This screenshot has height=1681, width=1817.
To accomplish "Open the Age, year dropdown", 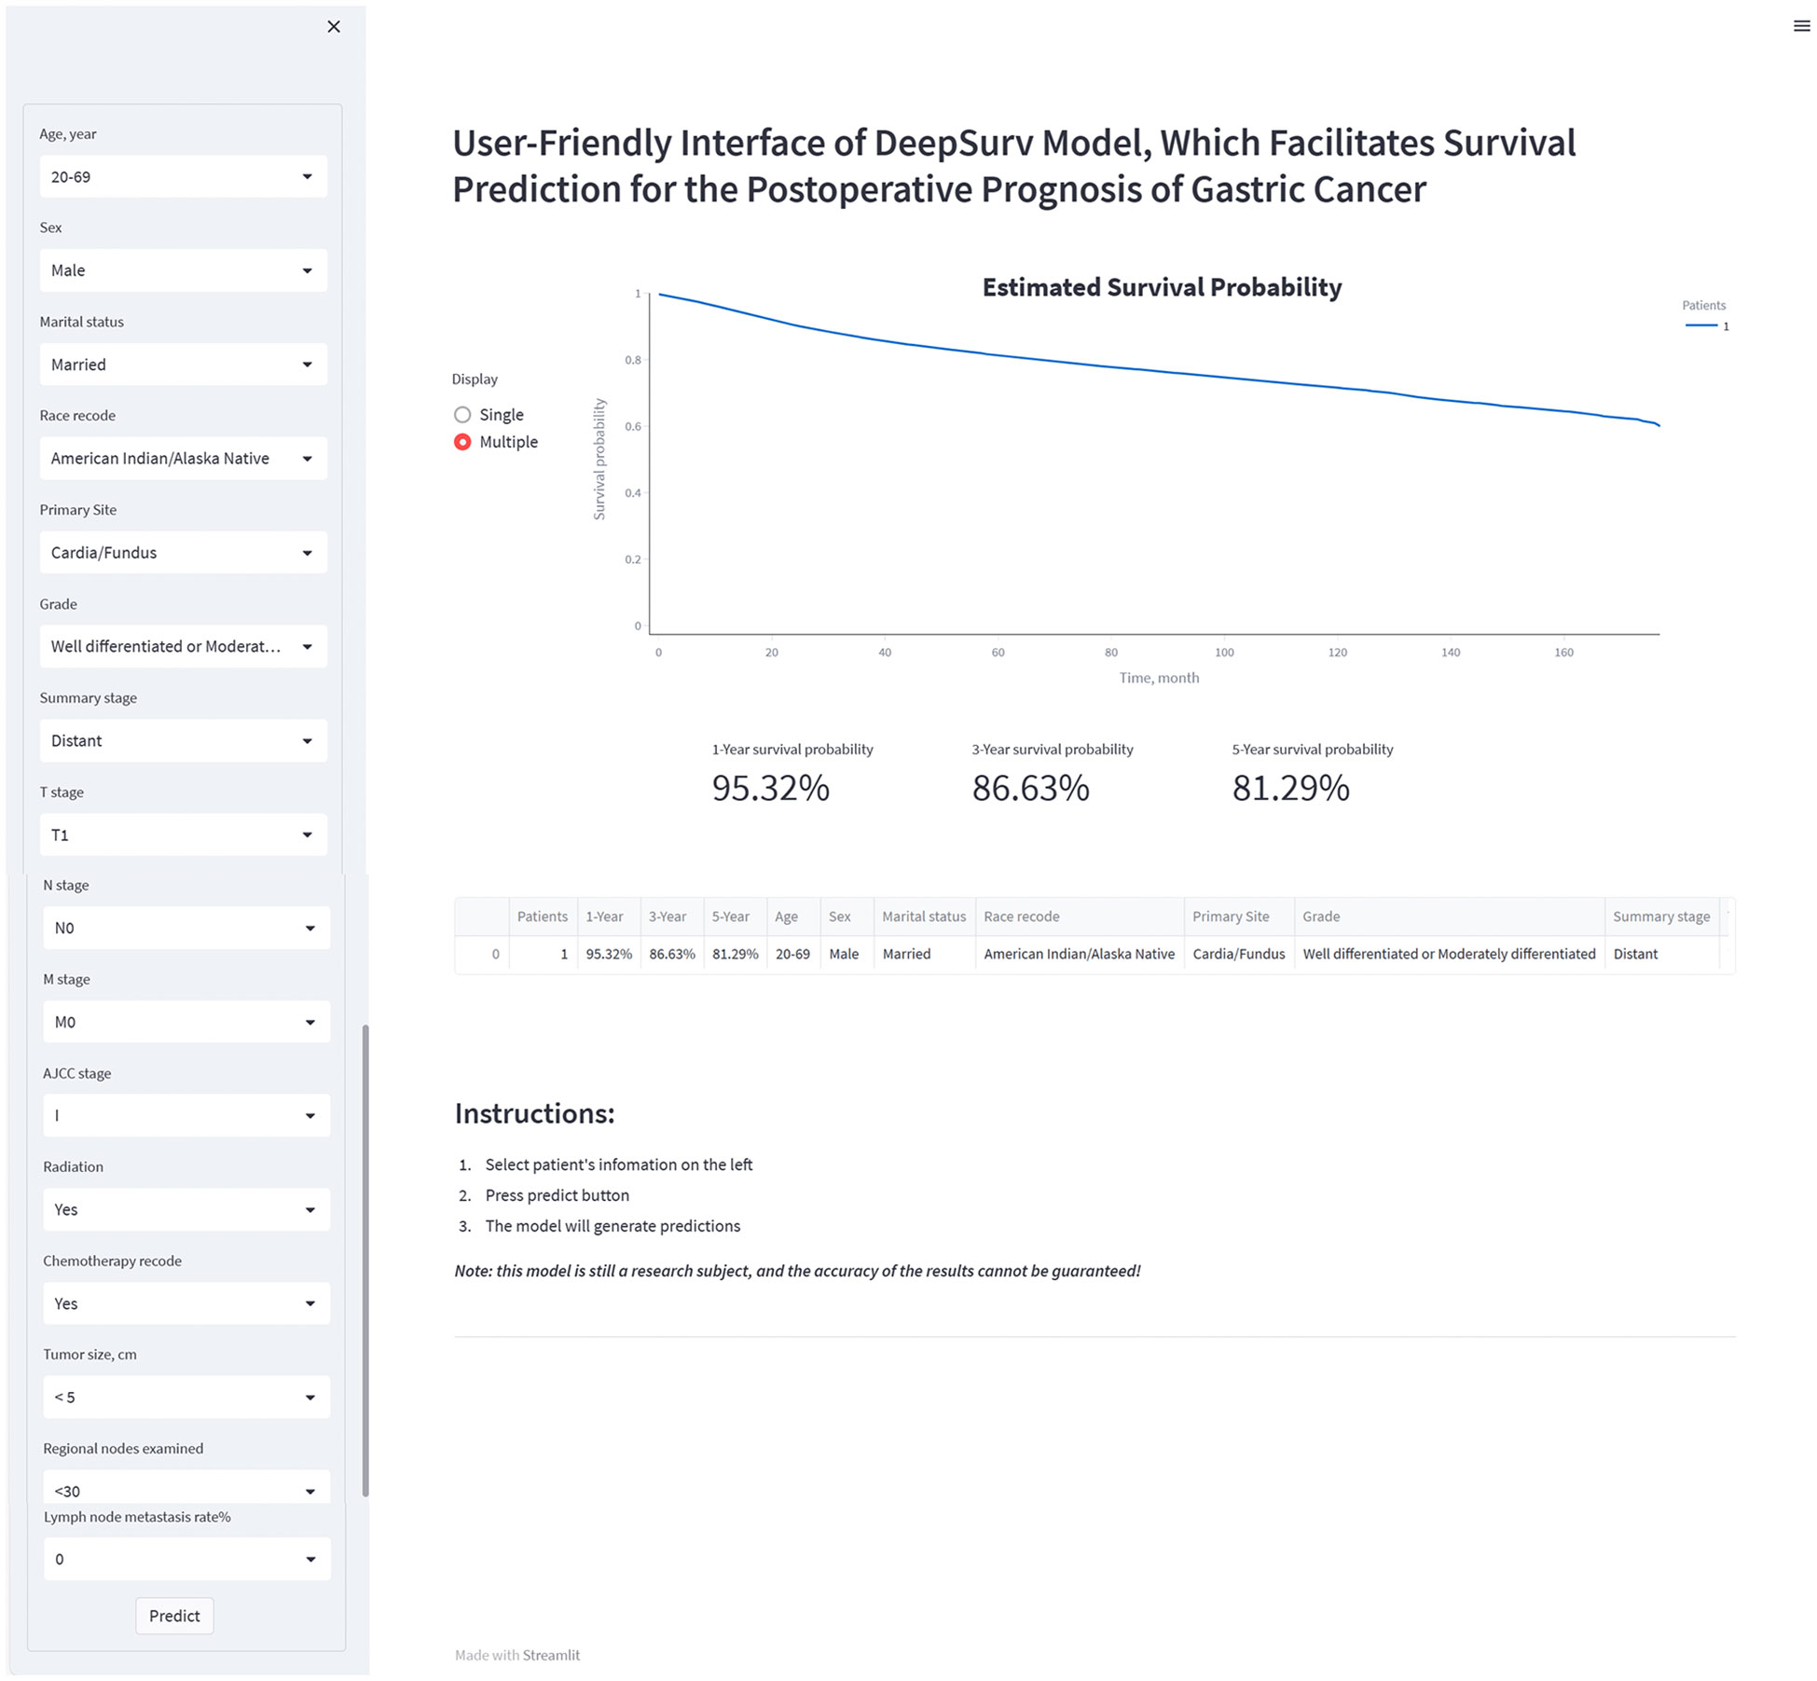I will [x=184, y=176].
